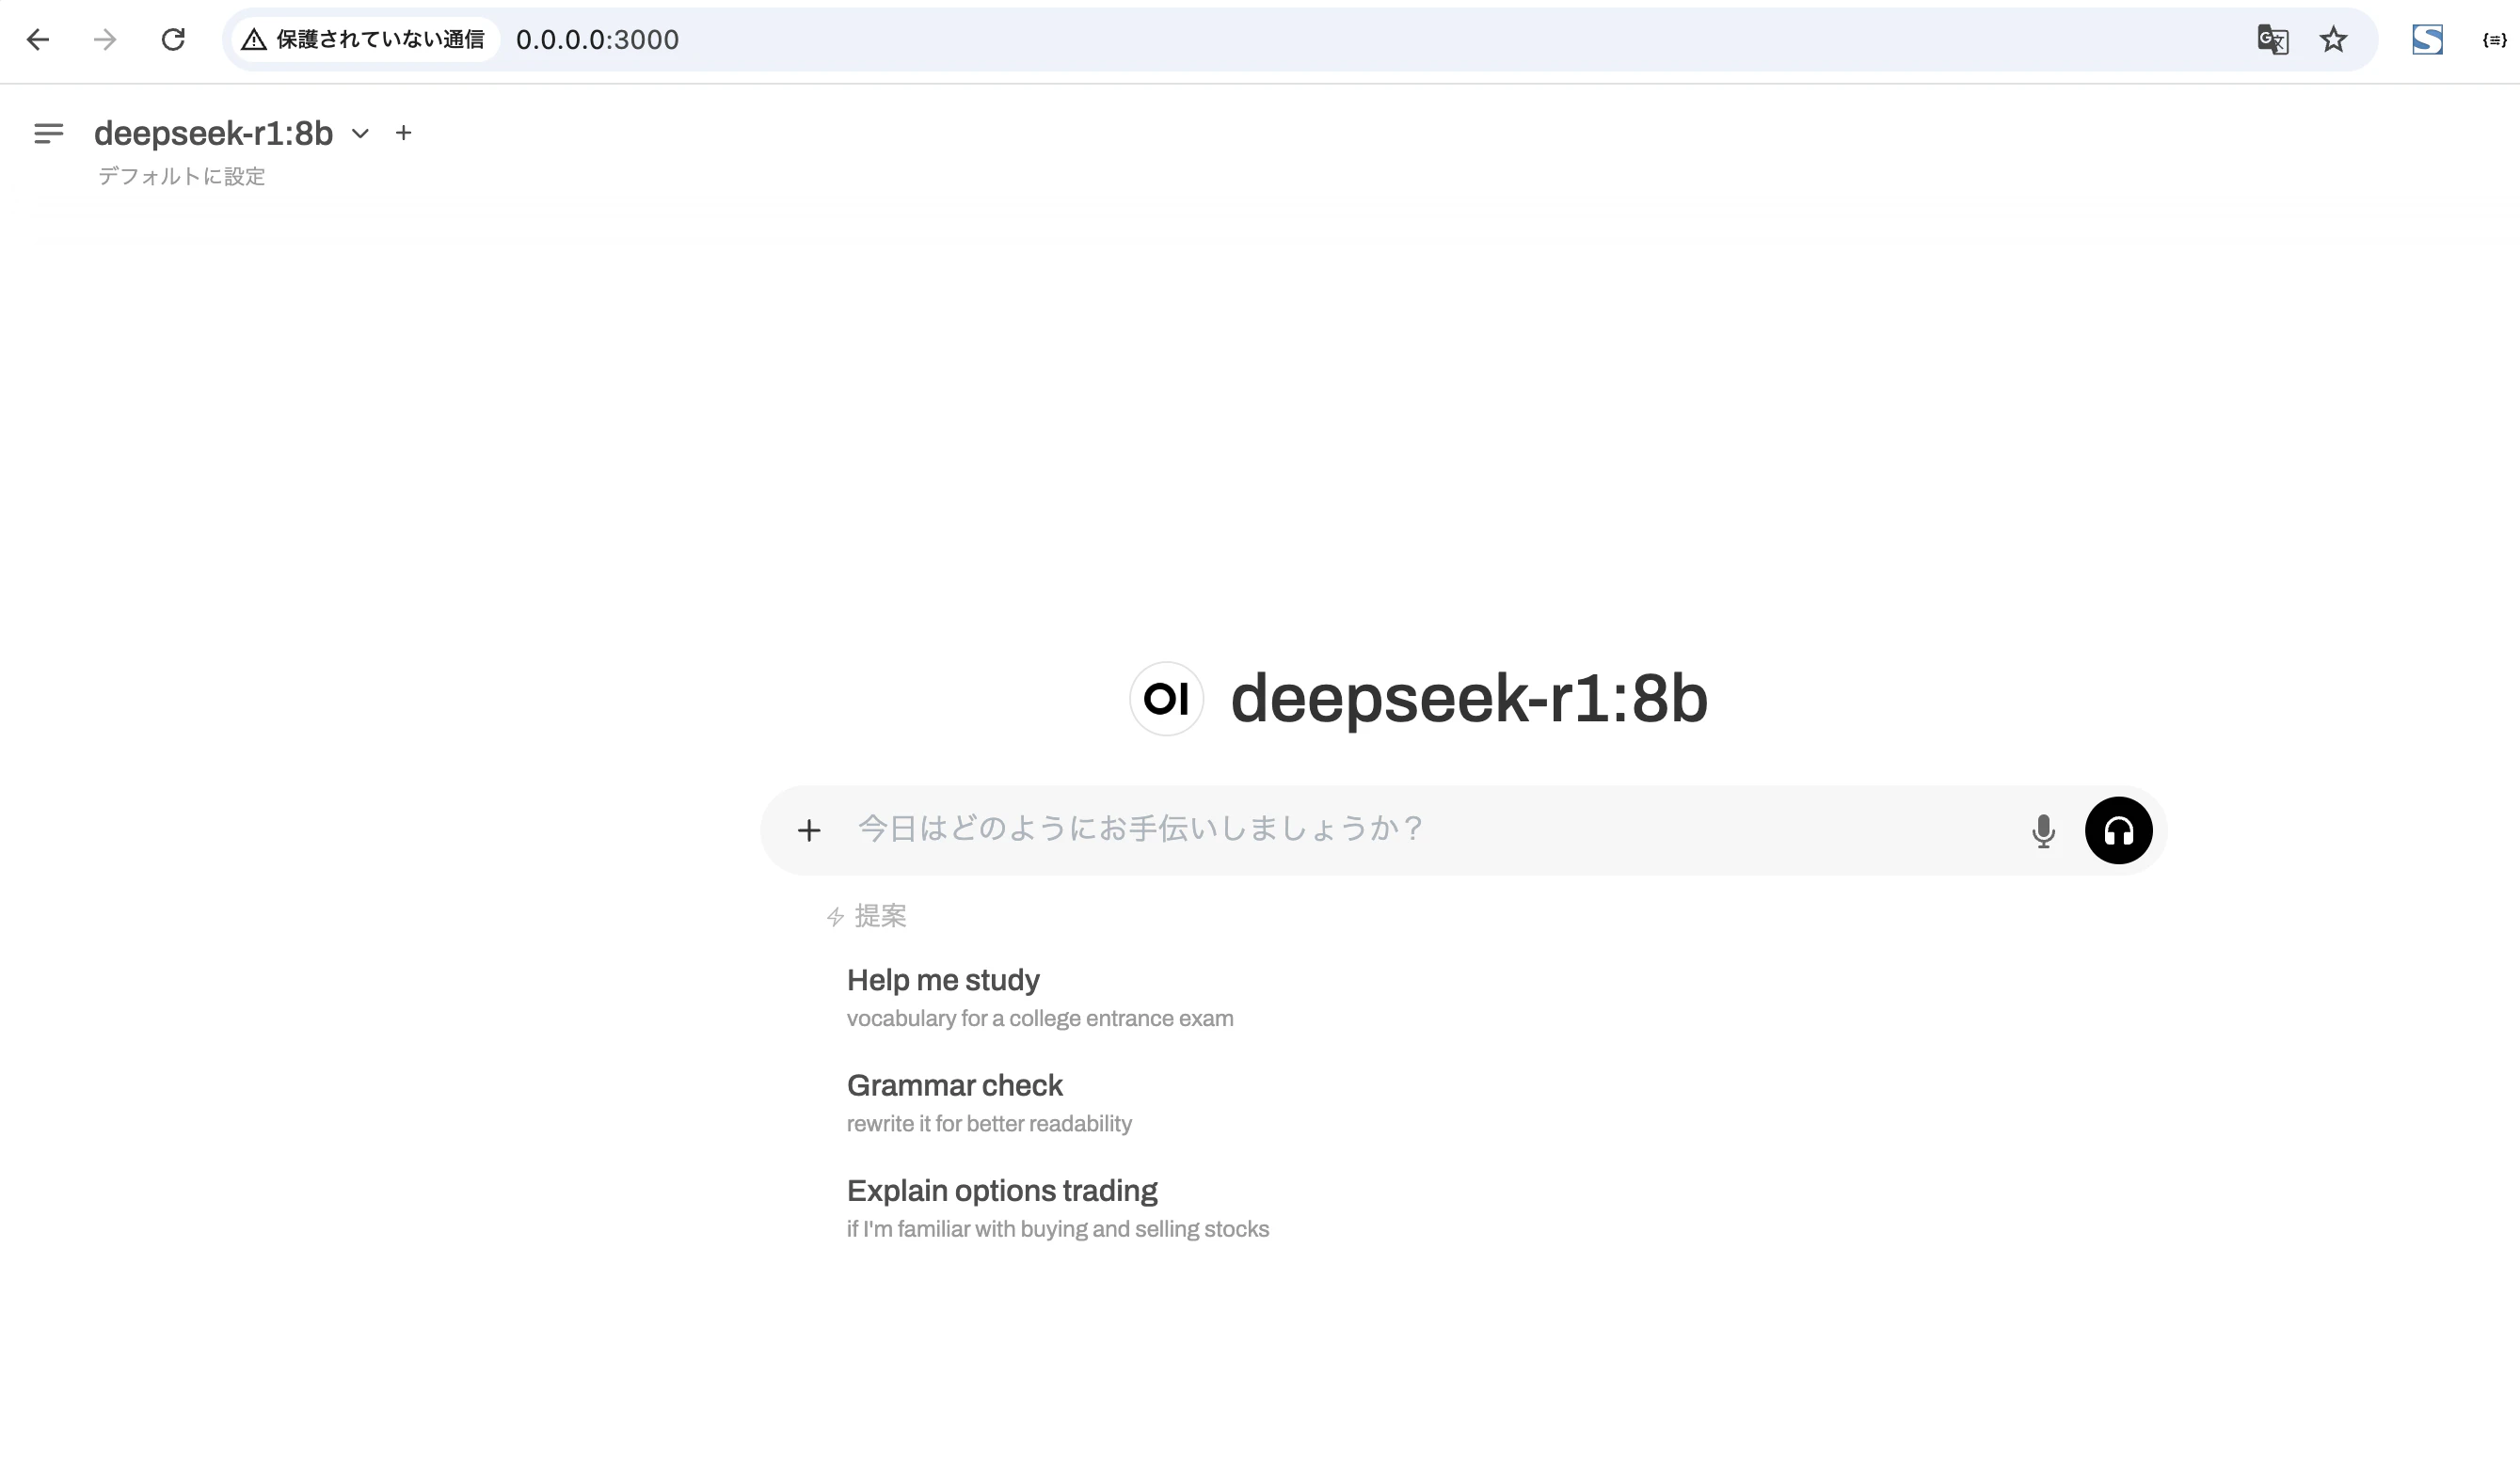Open the curly-braces browser extension
This screenshot has height=1469, width=2520.
tap(2494, 39)
